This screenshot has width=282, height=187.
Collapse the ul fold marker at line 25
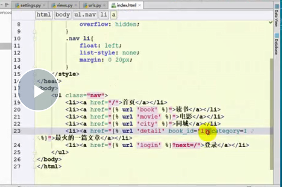click(x=35, y=152)
